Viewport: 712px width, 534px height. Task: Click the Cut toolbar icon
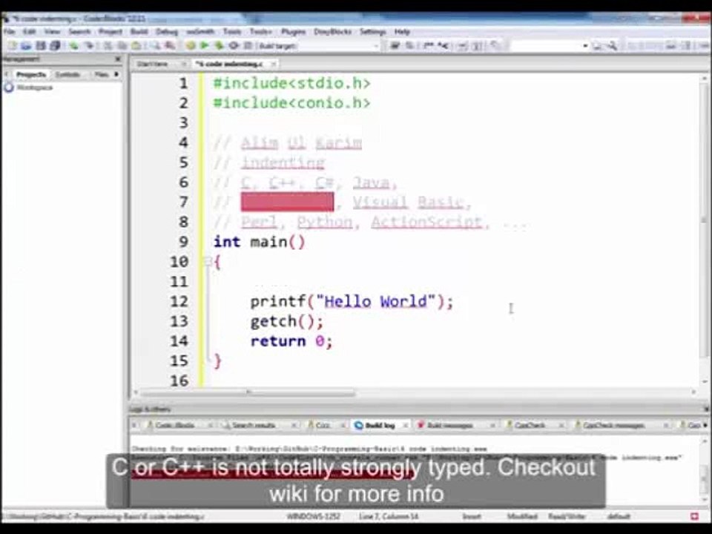(108, 45)
